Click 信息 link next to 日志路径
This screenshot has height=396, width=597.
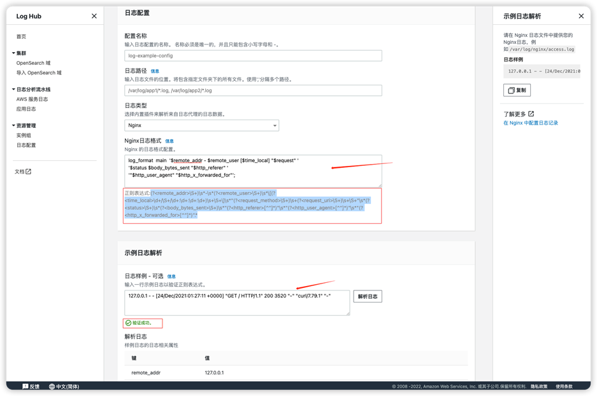click(x=155, y=71)
